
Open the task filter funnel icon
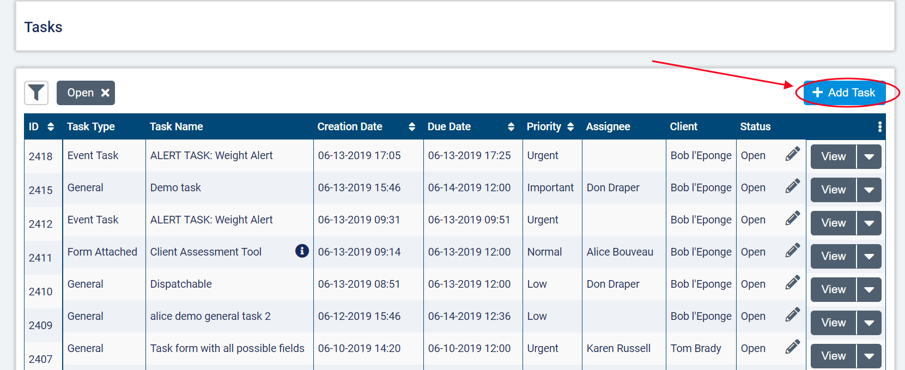36,93
